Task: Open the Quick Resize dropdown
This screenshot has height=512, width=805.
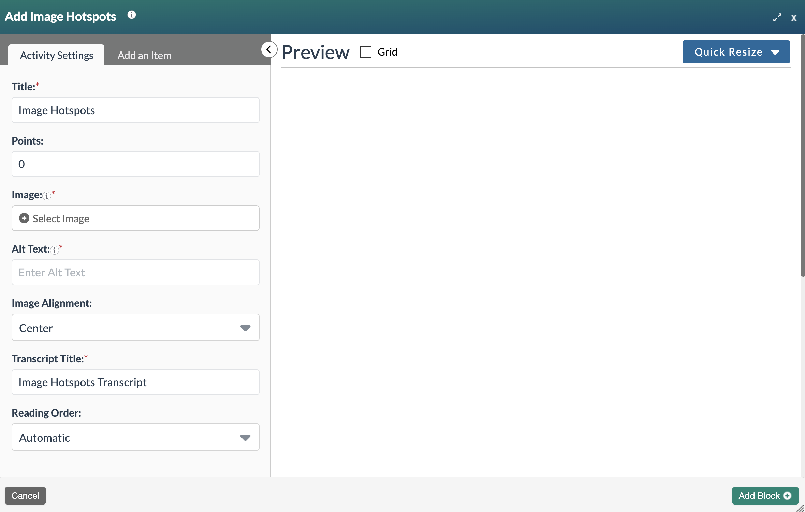Action: [x=736, y=52]
